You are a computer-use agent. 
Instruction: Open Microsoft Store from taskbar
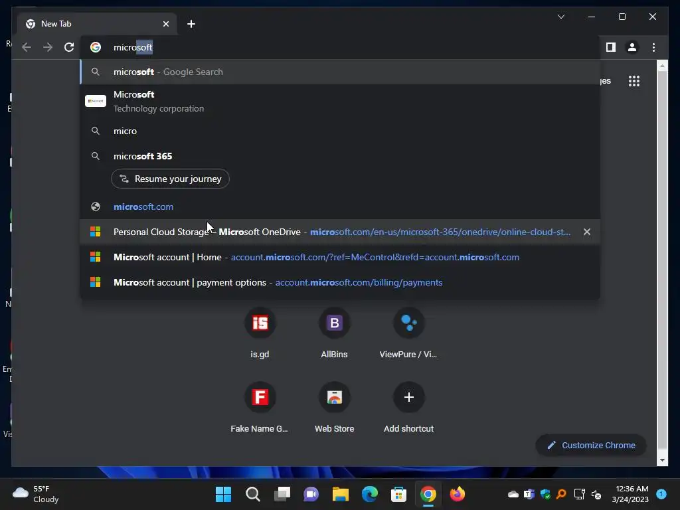pos(398,494)
